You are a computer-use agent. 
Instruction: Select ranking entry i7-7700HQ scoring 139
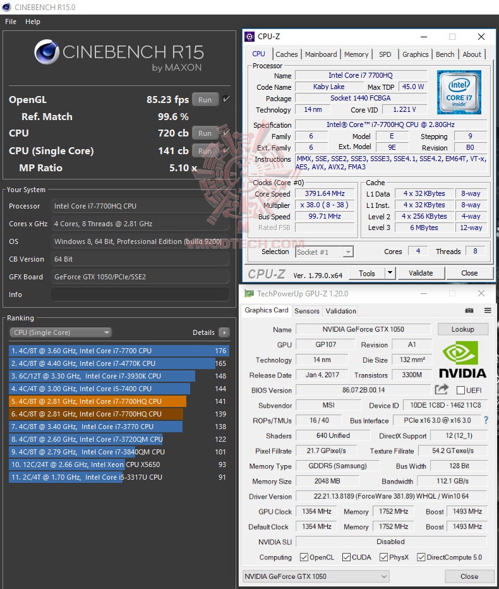point(119,413)
